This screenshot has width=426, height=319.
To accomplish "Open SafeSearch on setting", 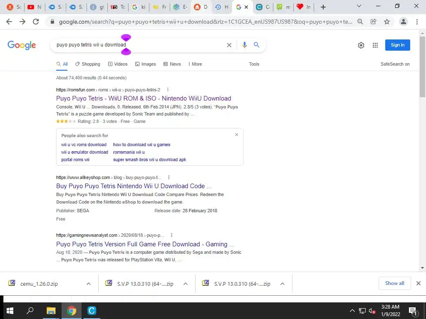I will click(395, 64).
